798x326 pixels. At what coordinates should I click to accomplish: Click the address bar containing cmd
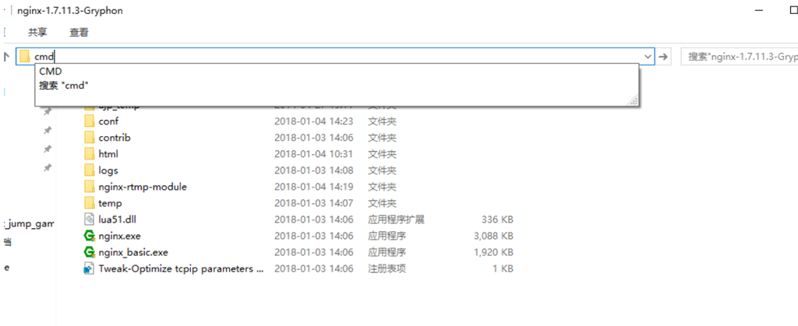[335, 57]
